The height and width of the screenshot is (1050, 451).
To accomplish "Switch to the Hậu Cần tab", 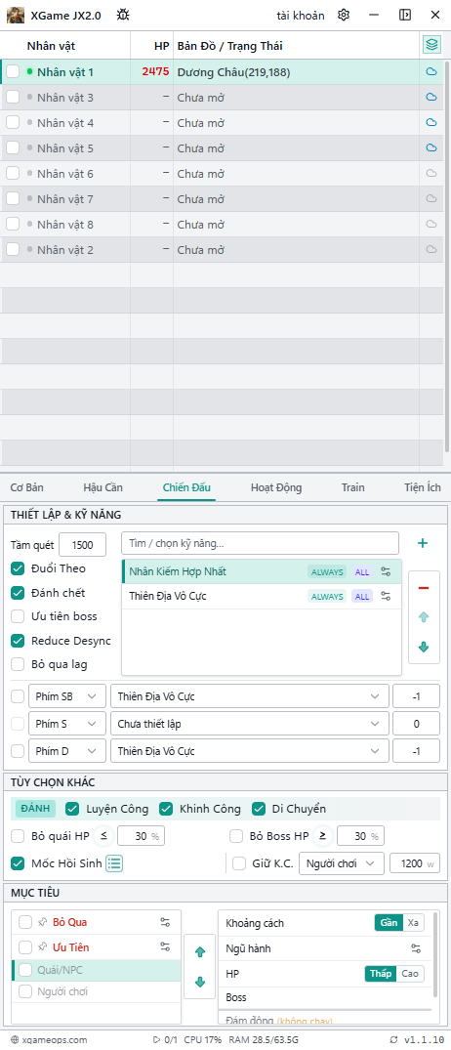I will [x=103, y=487].
